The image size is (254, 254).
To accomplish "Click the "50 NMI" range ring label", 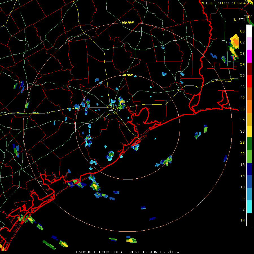I will pos(128,75).
